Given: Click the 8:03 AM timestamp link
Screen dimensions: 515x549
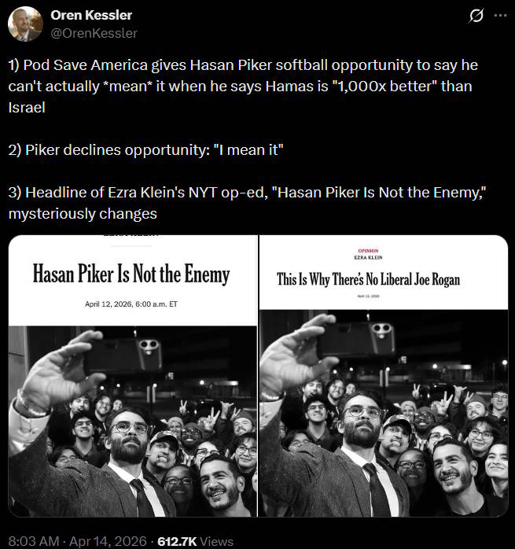Looking at the screenshot, I should [x=34, y=541].
